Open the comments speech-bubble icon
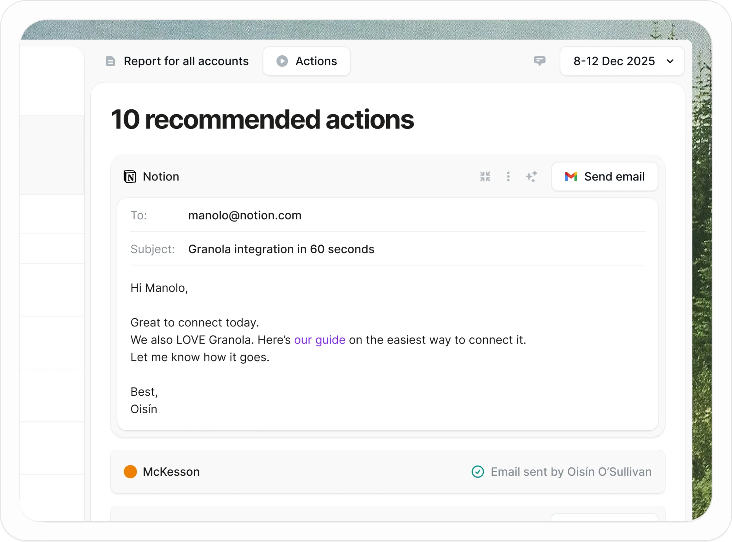The height and width of the screenshot is (542, 732). pos(539,61)
